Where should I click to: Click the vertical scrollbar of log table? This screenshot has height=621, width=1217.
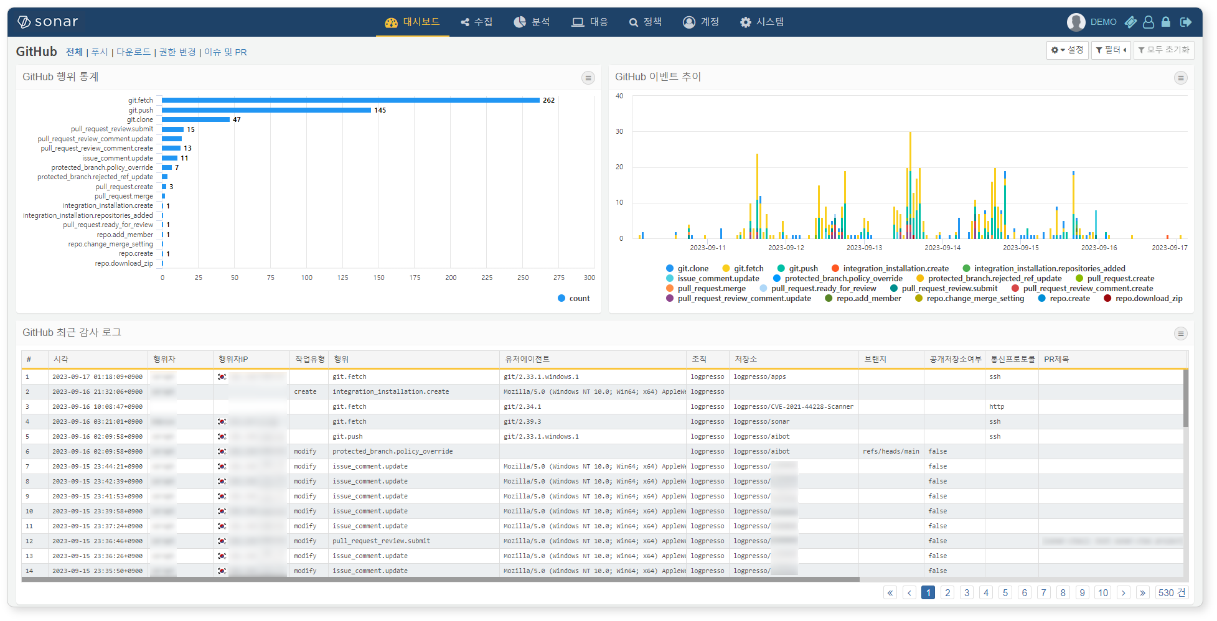[x=1185, y=398]
